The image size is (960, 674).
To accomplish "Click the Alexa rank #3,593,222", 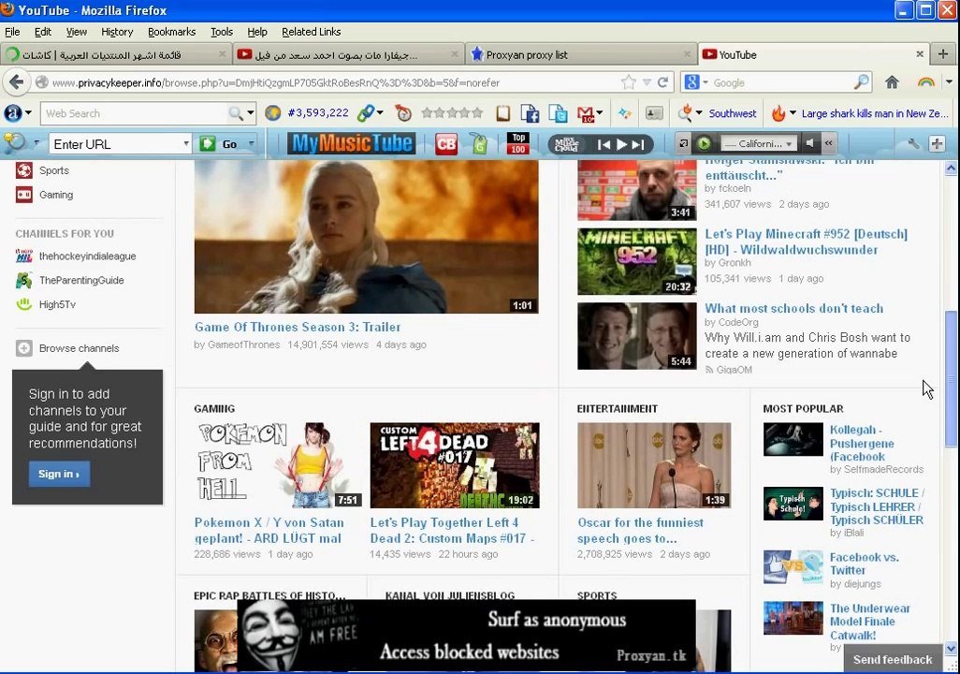I will tap(318, 112).
